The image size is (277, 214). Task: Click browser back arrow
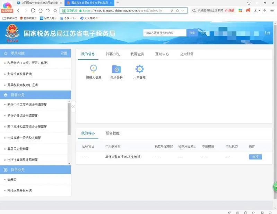[x=18, y=10]
